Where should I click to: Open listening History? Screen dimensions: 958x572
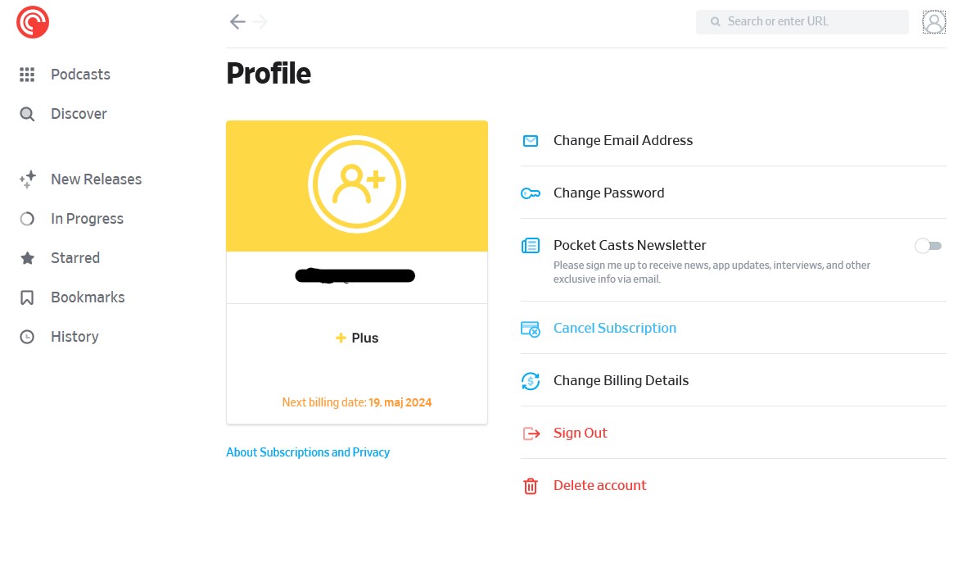tap(75, 337)
